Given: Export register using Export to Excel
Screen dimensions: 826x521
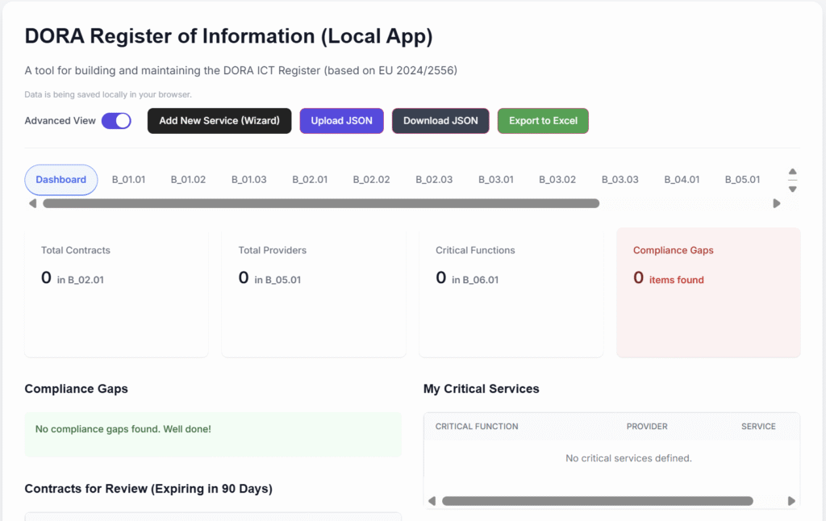Looking at the screenshot, I should coord(543,121).
